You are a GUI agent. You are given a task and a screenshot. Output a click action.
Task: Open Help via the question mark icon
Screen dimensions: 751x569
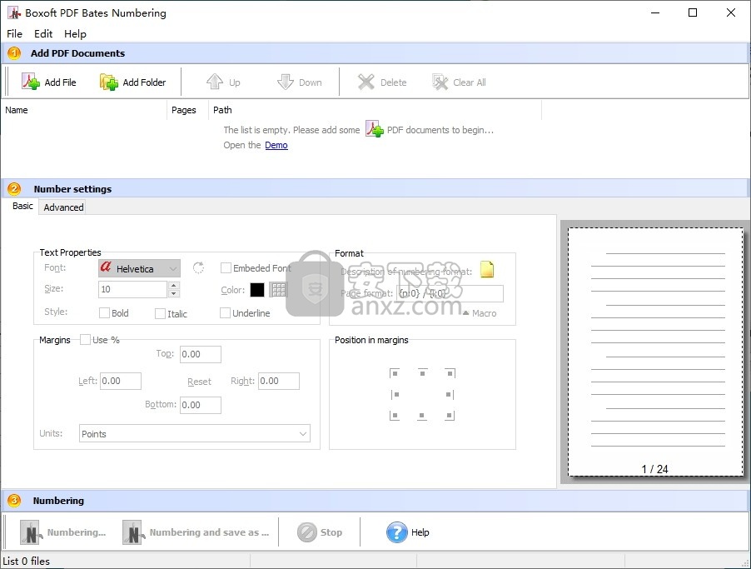pos(397,532)
